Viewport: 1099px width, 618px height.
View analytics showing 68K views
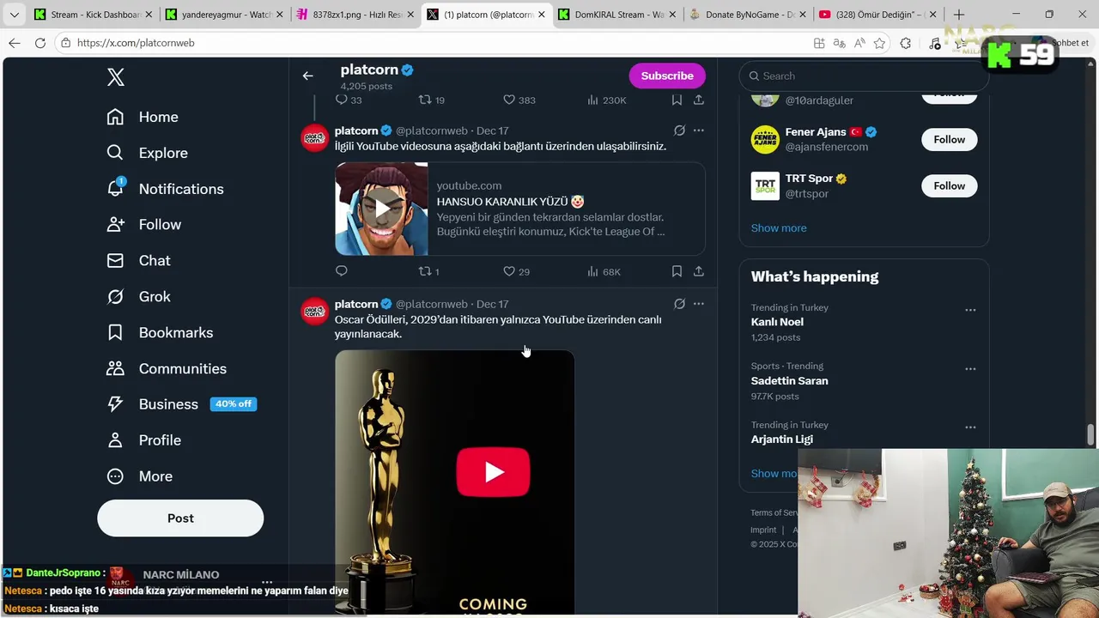tap(592, 271)
